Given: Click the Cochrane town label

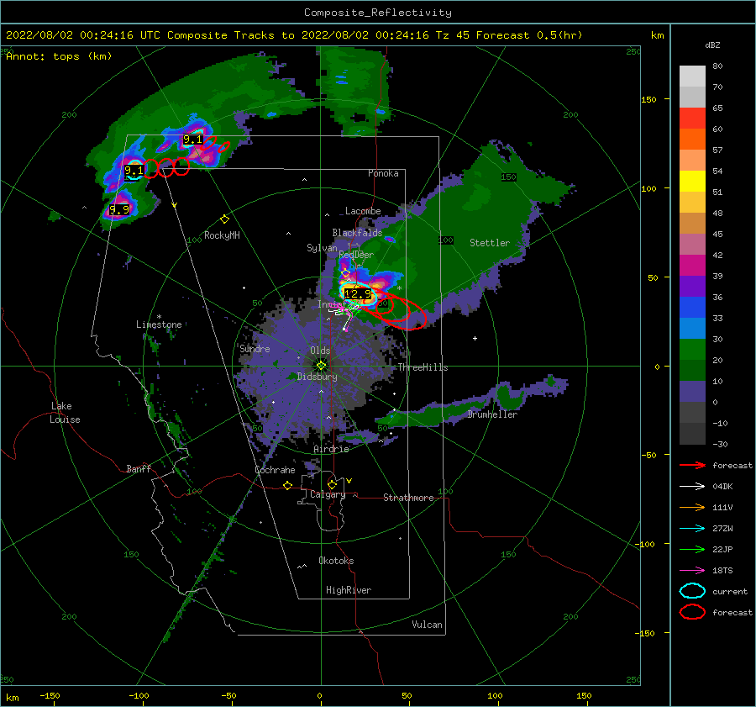Looking at the screenshot, I should (x=275, y=470).
